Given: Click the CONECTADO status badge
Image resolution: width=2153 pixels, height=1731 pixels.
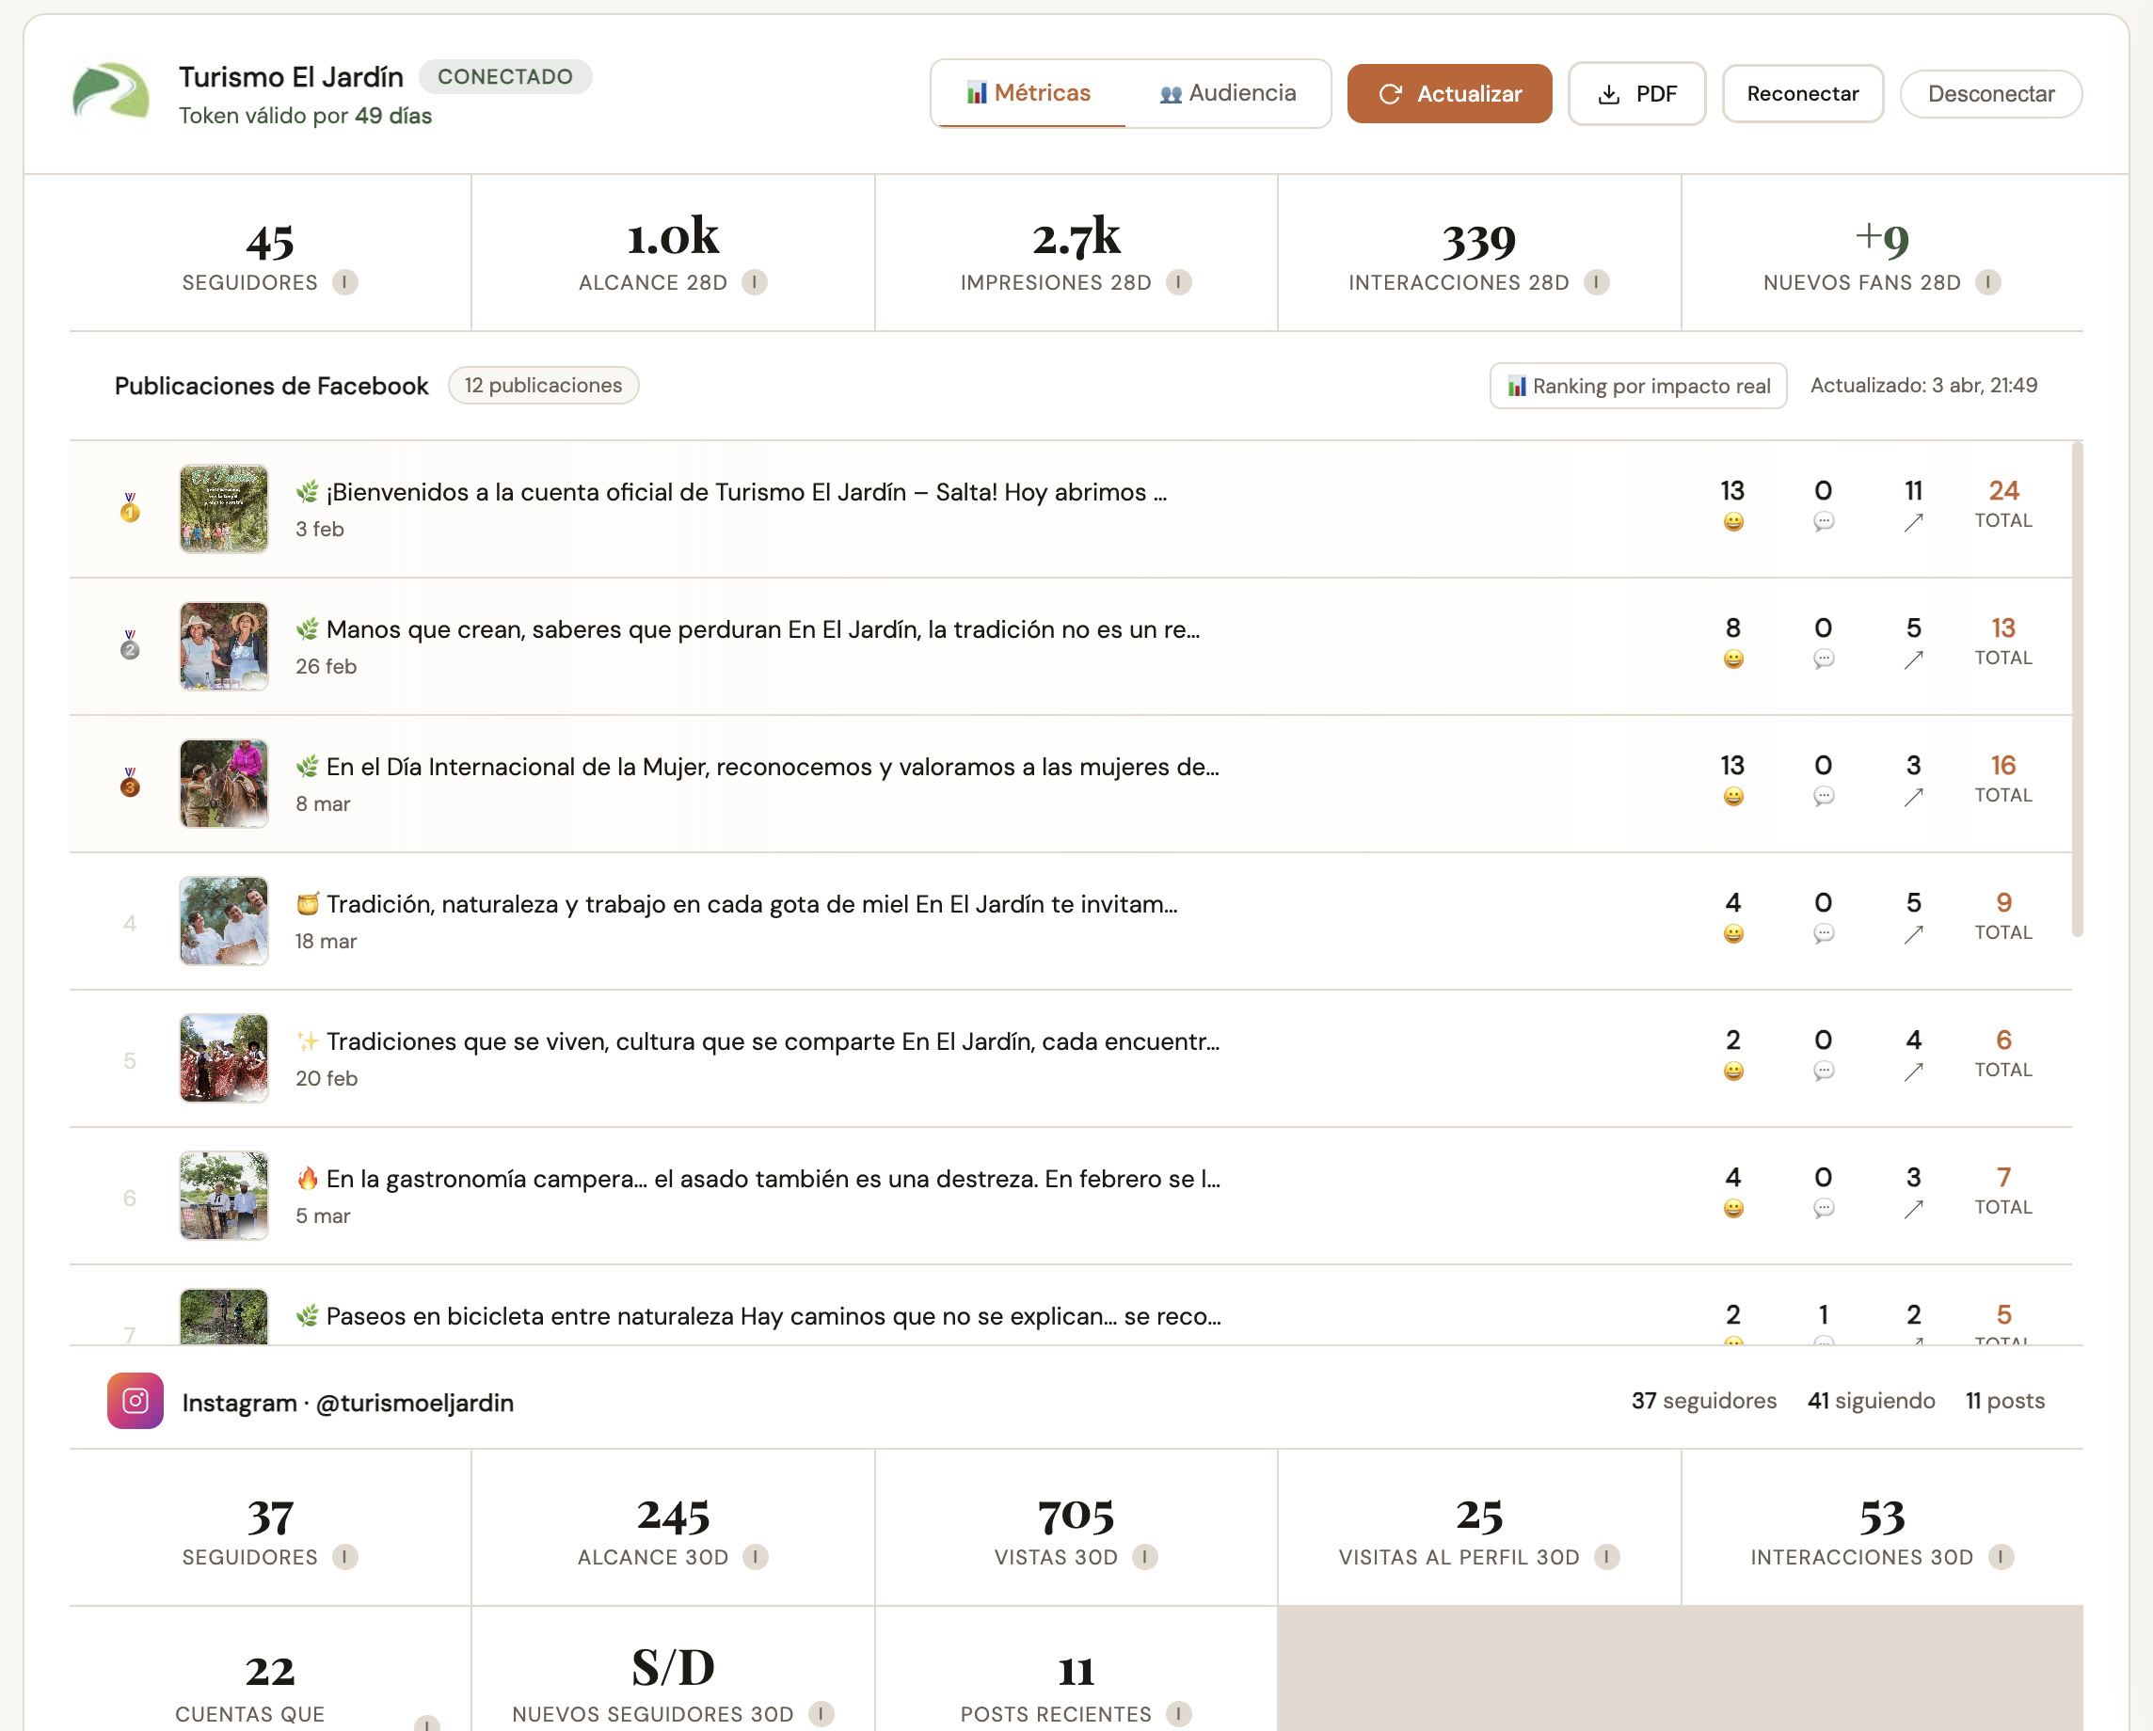Looking at the screenshot, I should tap(505, 77).
